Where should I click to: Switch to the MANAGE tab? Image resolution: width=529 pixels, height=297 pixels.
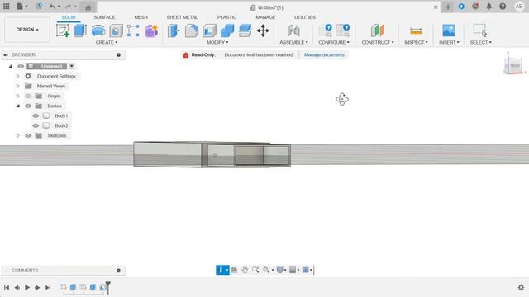tap(265, 17)
